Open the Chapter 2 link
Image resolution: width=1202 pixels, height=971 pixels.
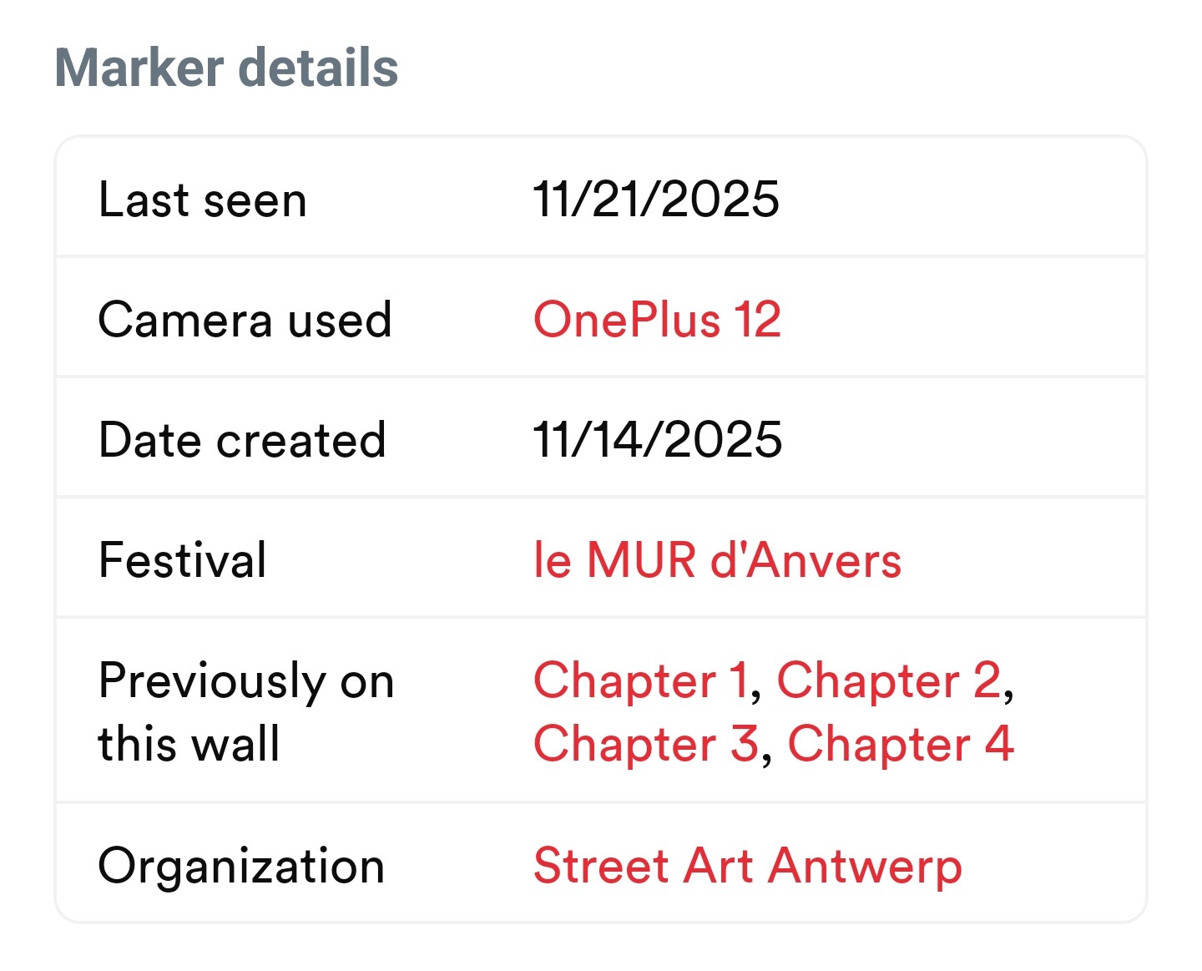[x=889, y=680]
